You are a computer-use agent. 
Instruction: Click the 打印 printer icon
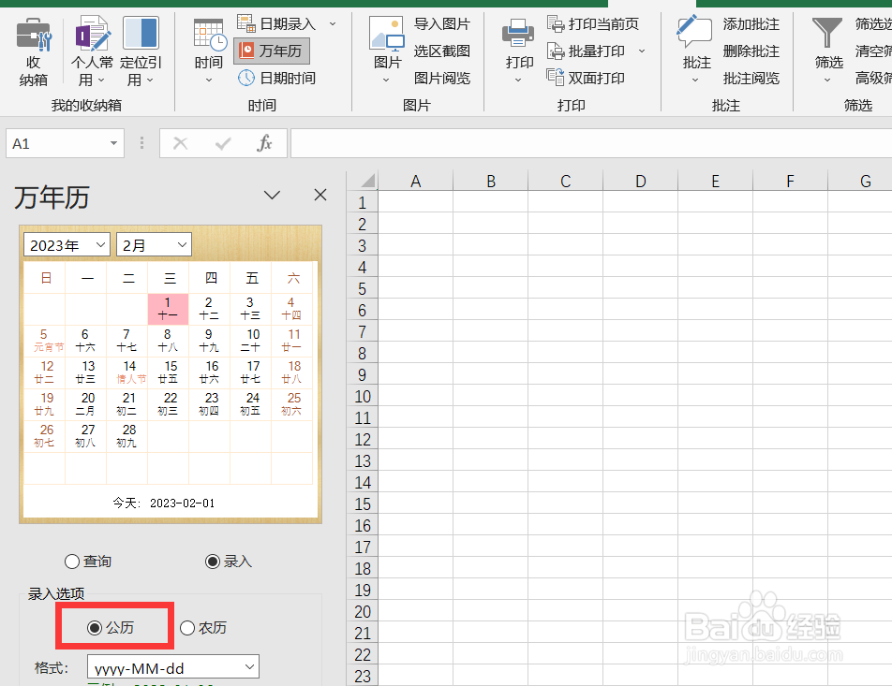[x=518, y=33]
